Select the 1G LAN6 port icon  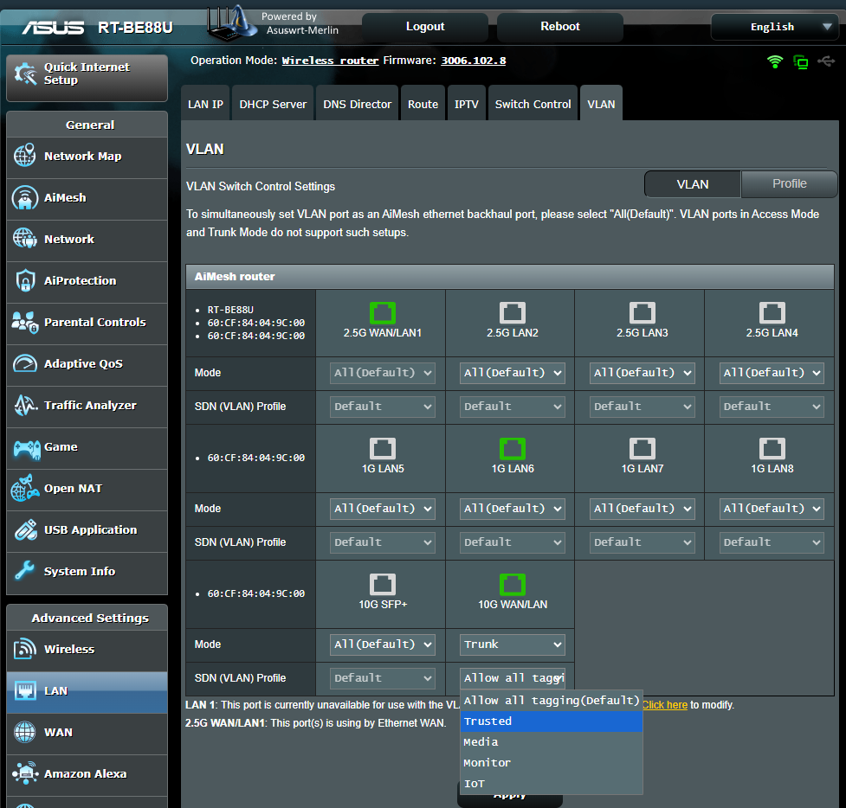512,448
